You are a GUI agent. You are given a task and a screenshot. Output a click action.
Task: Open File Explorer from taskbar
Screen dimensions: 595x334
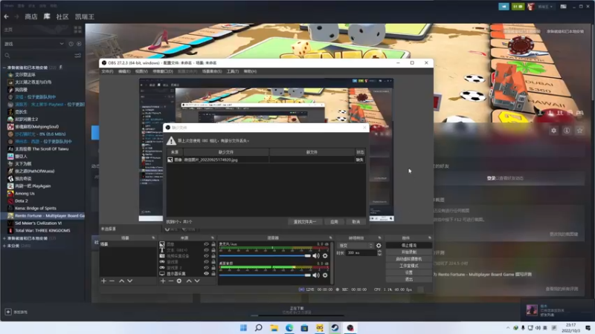click(x=274, y=327)
